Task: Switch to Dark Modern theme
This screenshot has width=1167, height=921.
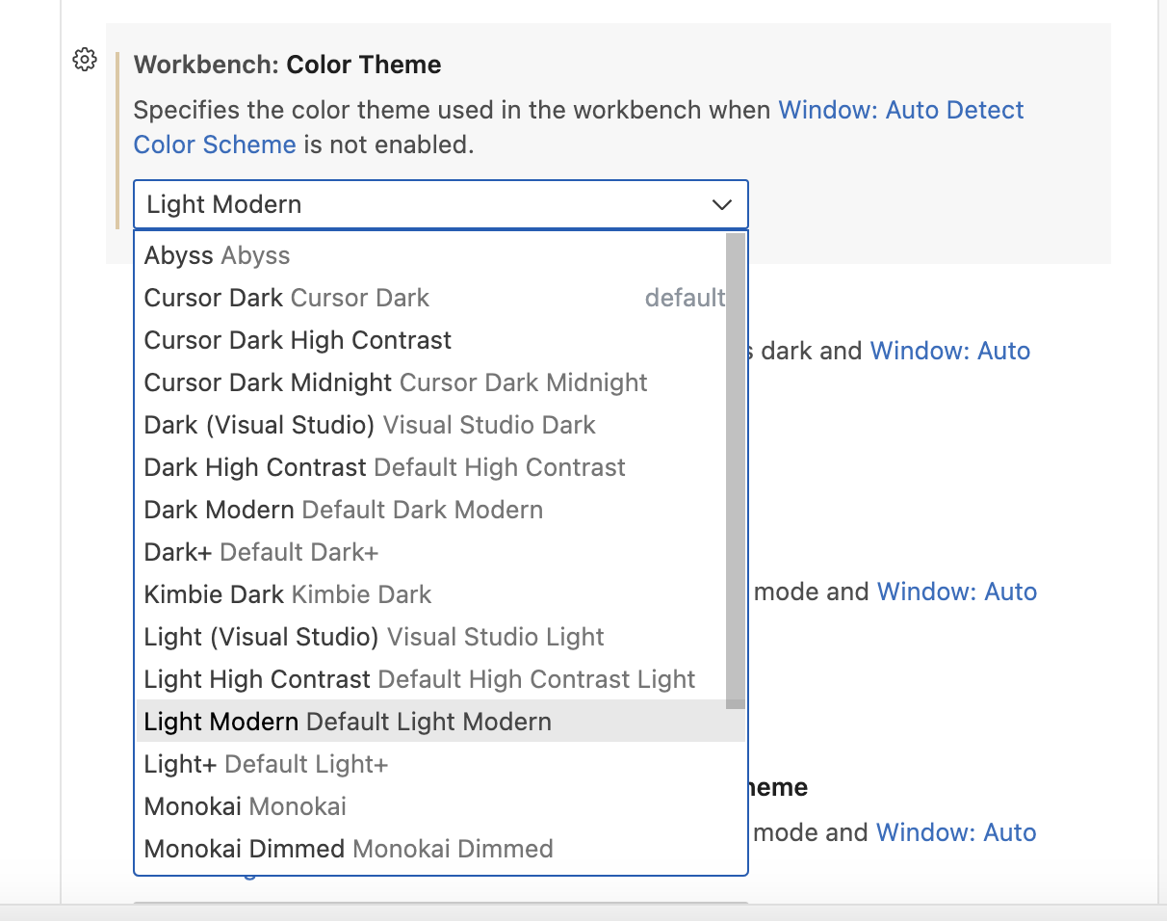Action: (343, 510)
